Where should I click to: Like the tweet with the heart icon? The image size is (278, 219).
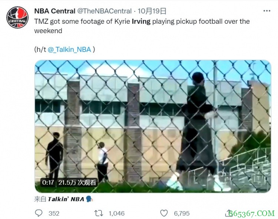[x=164, y=213]
